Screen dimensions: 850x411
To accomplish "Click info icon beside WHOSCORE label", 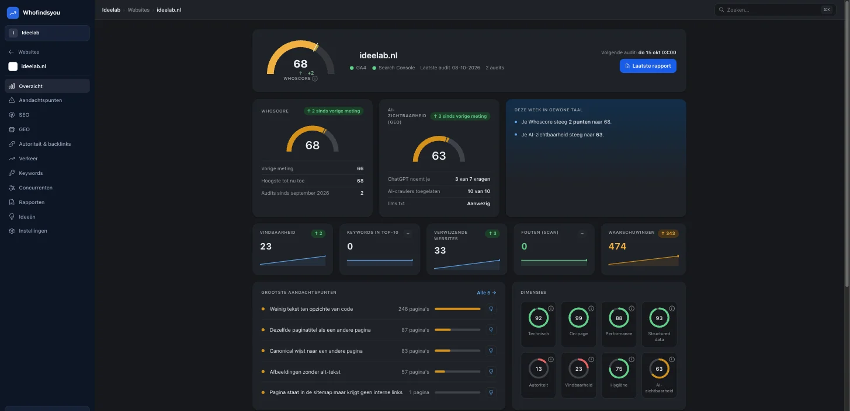I will pos(315,79).
